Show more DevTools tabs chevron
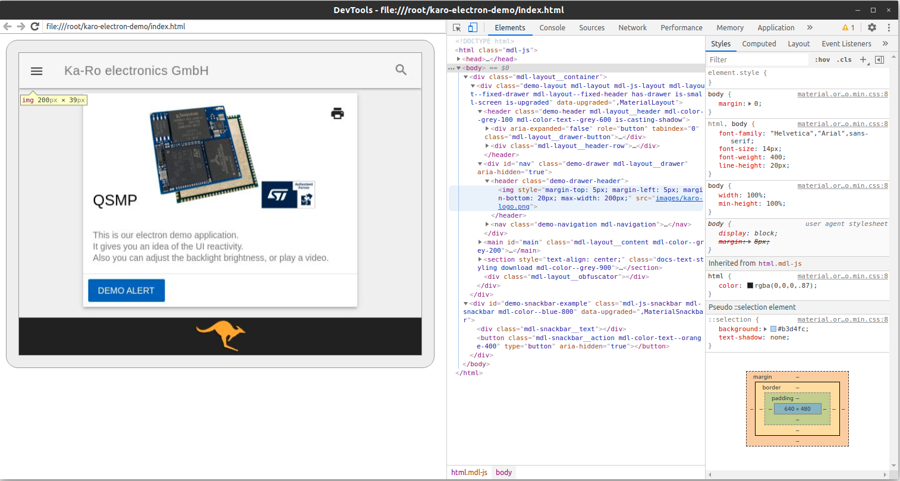Image resolution: width=900 pixels, height=481 pixels. 810,27
